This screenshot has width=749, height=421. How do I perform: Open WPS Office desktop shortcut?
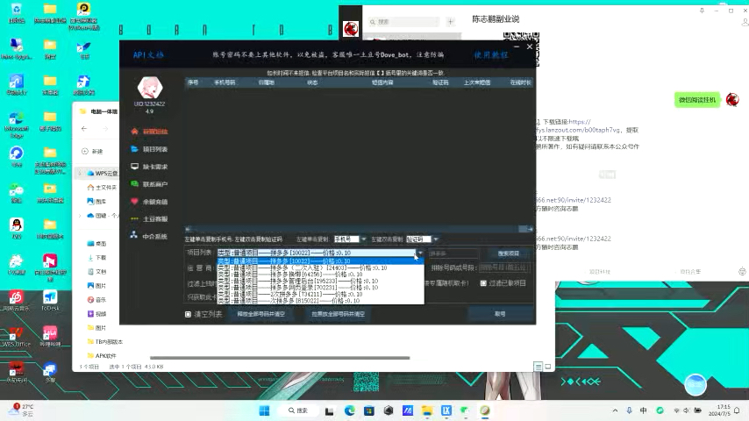(x=17, y=337)
